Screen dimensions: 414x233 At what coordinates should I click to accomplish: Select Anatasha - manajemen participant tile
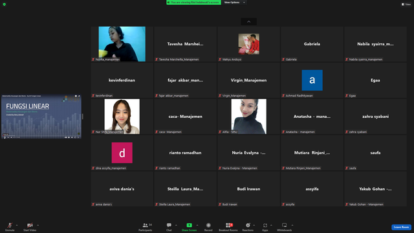point(312,116)
